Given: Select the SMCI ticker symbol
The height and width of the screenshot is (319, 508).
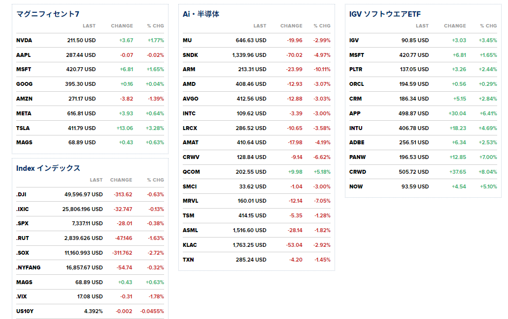Looking at the screenshot, I should 190,186.
